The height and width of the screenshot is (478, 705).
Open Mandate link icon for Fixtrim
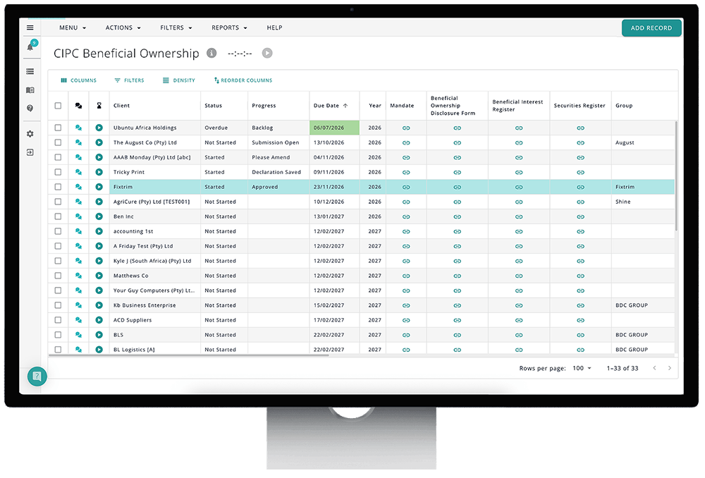[x=406, y=187]
